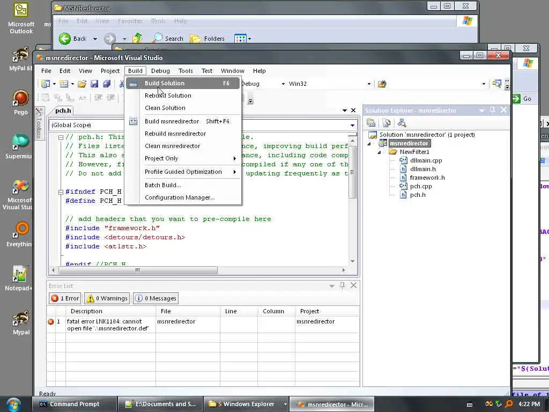This screenshot has height=412, width=549.
Task: Pin the Error List panel
Action: [x=342, y=285]
